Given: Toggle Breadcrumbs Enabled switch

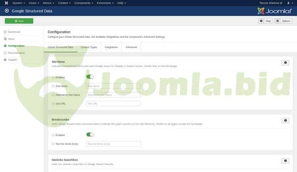Looking at the screenshot, I should tap(90, 134).
